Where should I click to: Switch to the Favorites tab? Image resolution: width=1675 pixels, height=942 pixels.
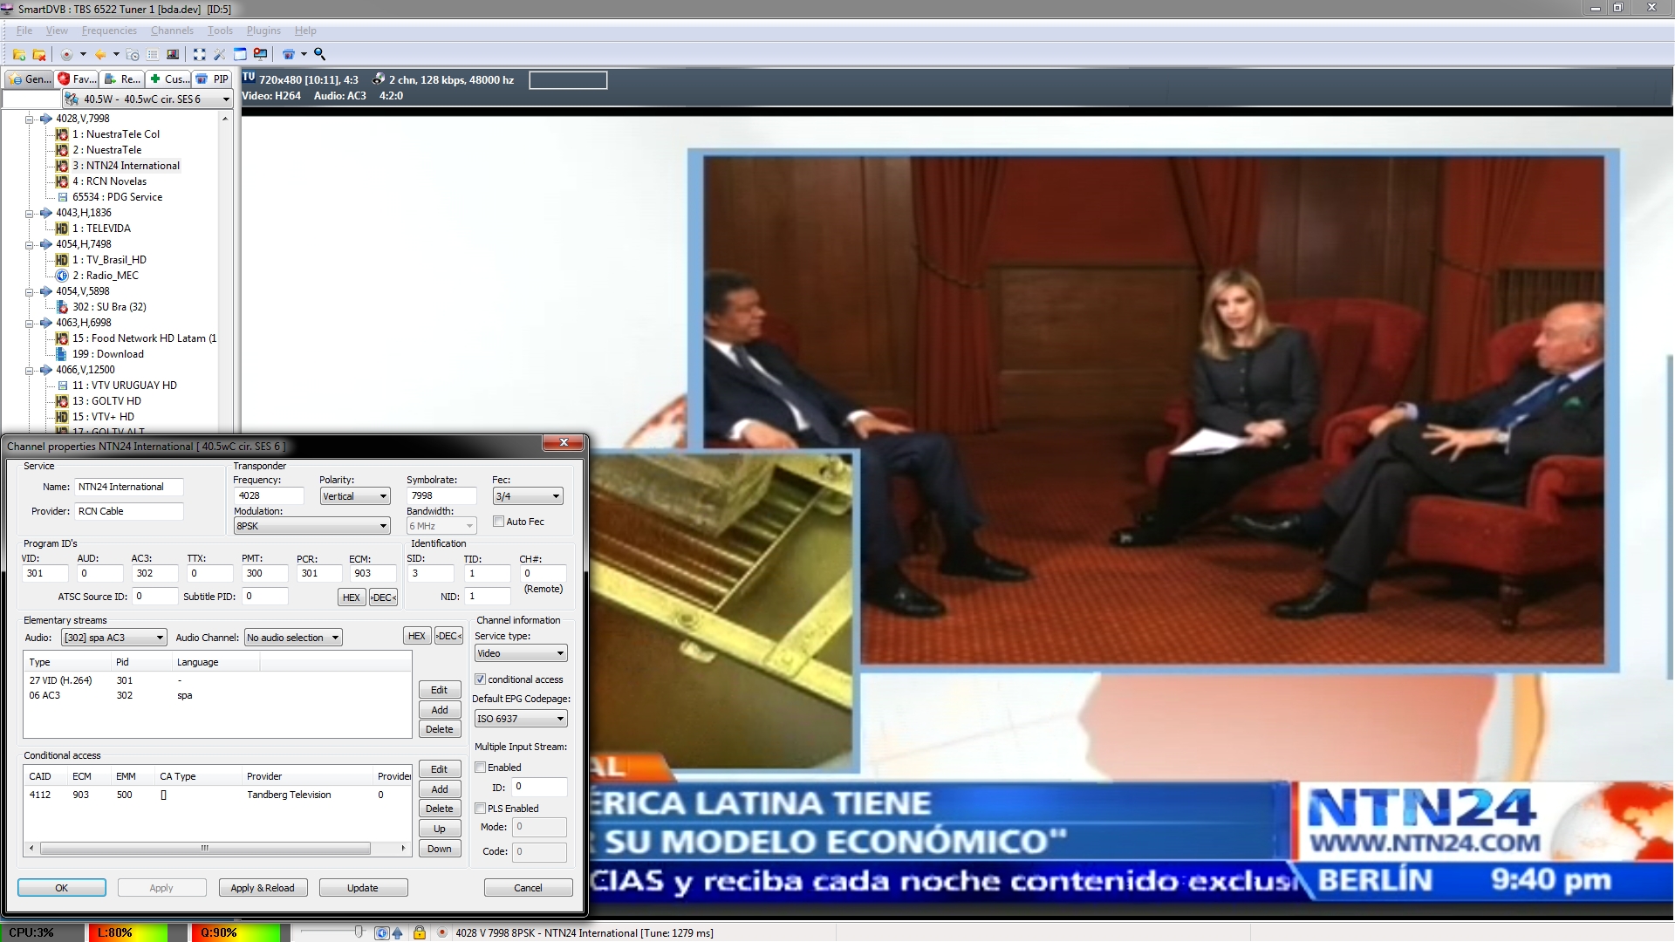pos(77,78)
